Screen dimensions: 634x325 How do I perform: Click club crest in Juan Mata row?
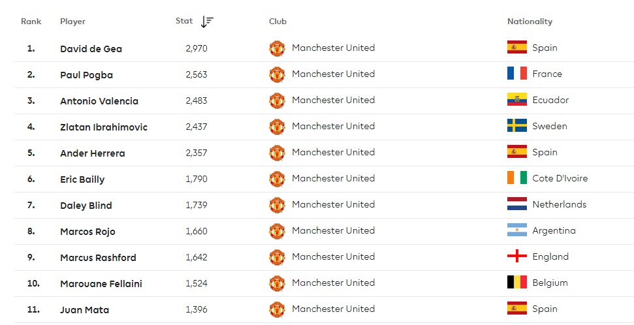click(277, 309)
